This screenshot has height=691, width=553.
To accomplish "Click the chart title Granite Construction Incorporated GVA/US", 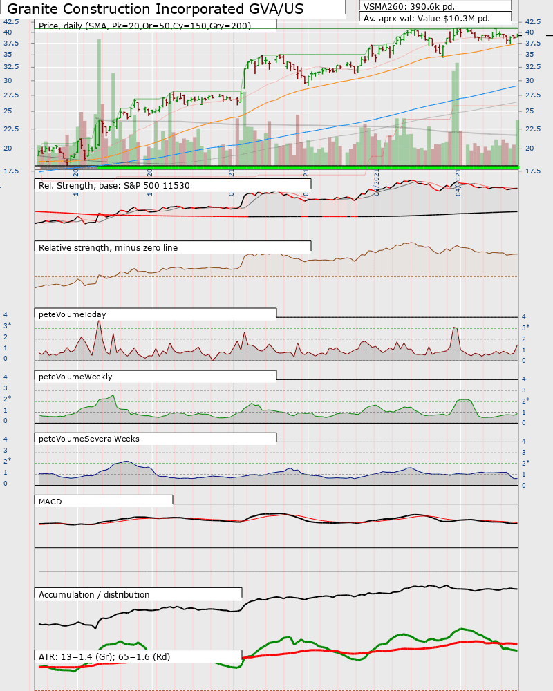I will point(156,9).
